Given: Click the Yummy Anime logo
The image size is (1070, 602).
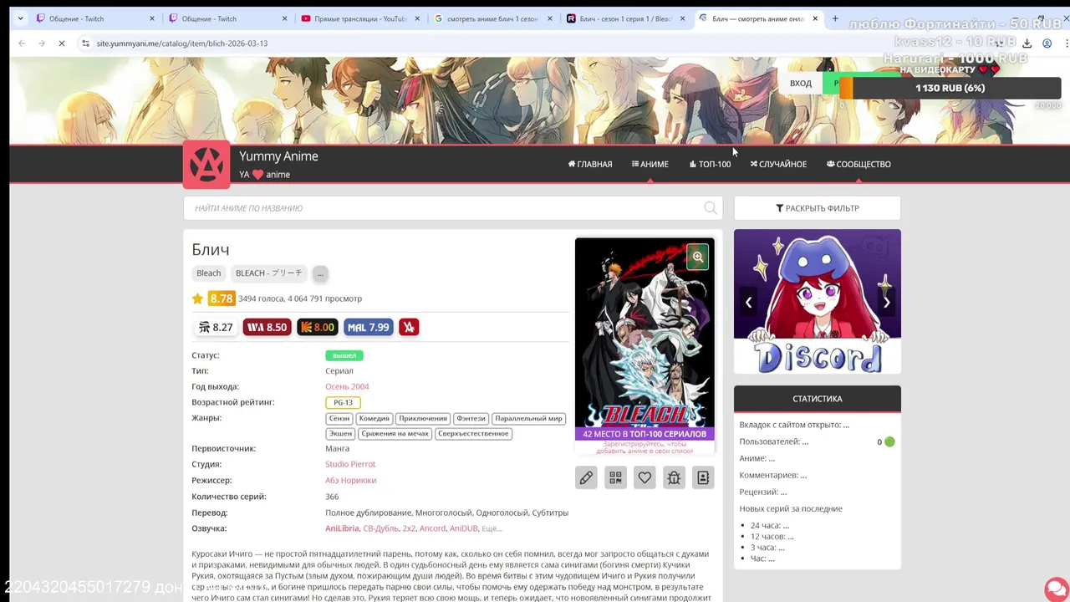Looking at the screenshot, I should [206, 165].
